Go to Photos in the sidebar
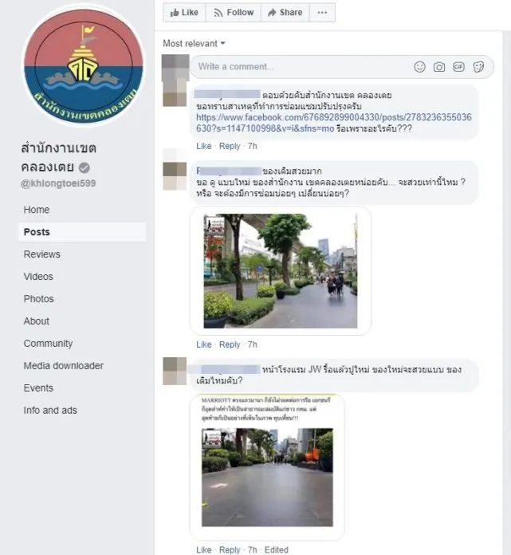 39,299
